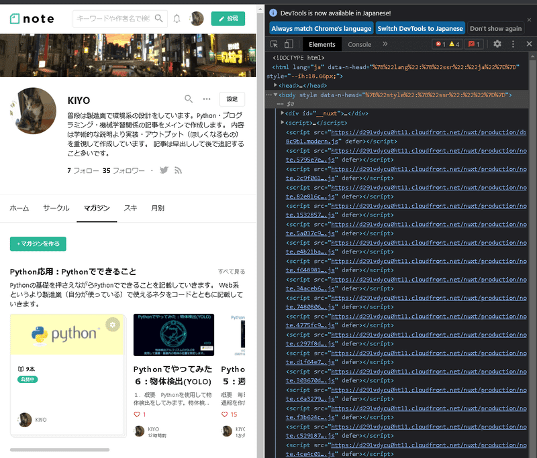
Task: Open the issues counter badge
Action: [x=474, y=44]
